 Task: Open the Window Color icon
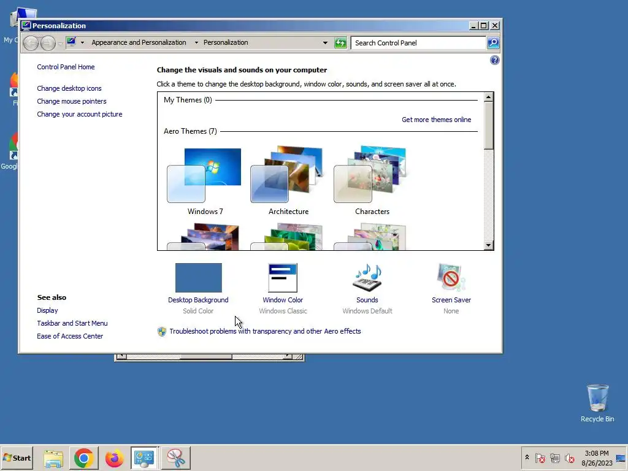pos(283,278)
